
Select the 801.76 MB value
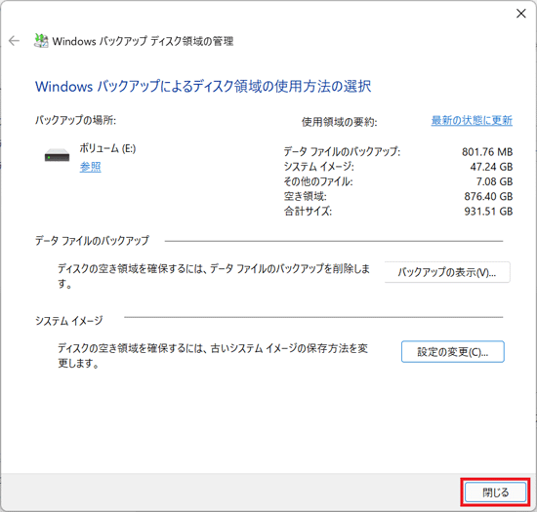pyautogui.click(x=487, y=151)
